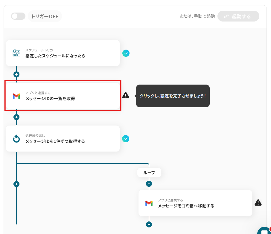The image size is (271, 234).
Task: Open the メッセージをゴミ箱へ移動する step
Action: click(195, 203)
